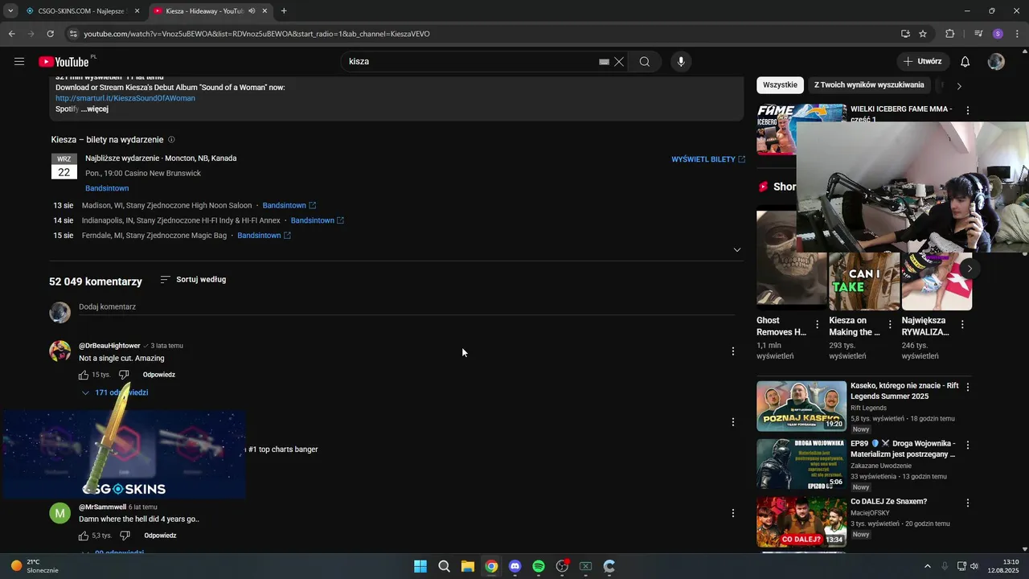Show next filter chips arrow
Viewport: 1029px width, 579px height.
point(958,85)
